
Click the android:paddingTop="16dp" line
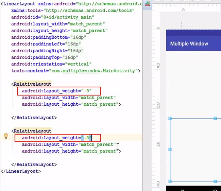tap(45, 57)
